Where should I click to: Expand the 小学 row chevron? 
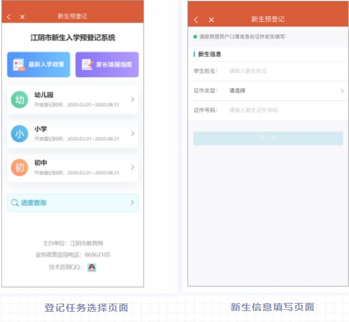pos(133,134)
